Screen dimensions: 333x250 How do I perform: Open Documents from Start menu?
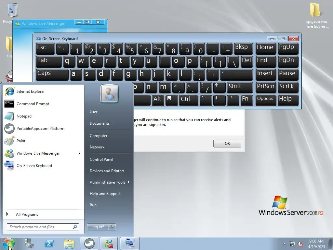(x=100, y=123)
